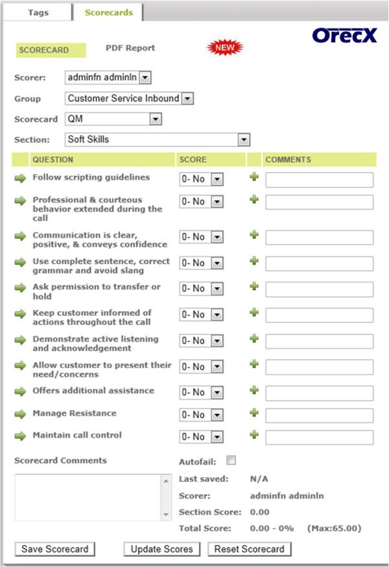Image resolution: width=389 pixels, height=567 pixels.
Task: Click comments field for Maintain call control
Action: click(x=319, y=437)
